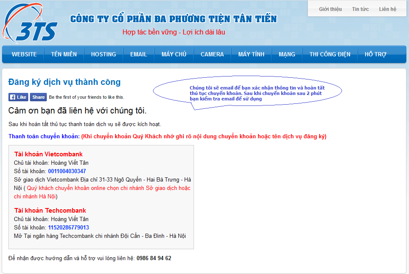Click the support phone number 0986 84 94 62
Image resolution: width=409 pixels, height=274 pixels.
[154, 258]
